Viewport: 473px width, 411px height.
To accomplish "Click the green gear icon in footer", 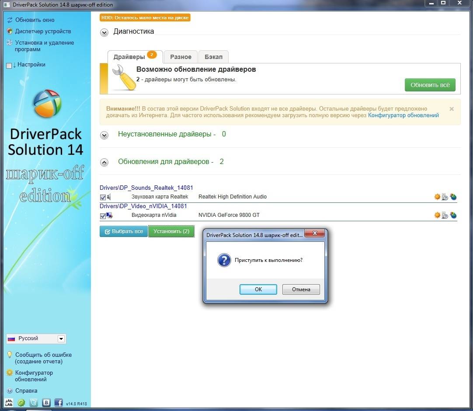I will (x=21, y=403).
